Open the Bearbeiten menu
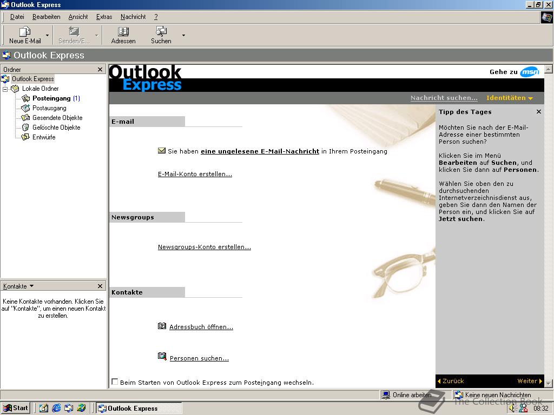 (x=47, y=17)
